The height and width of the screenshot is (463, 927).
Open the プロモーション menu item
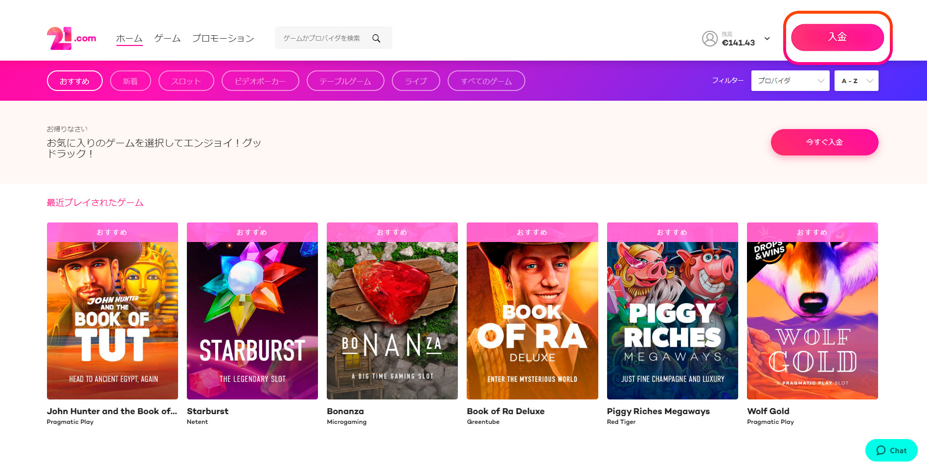223,38
